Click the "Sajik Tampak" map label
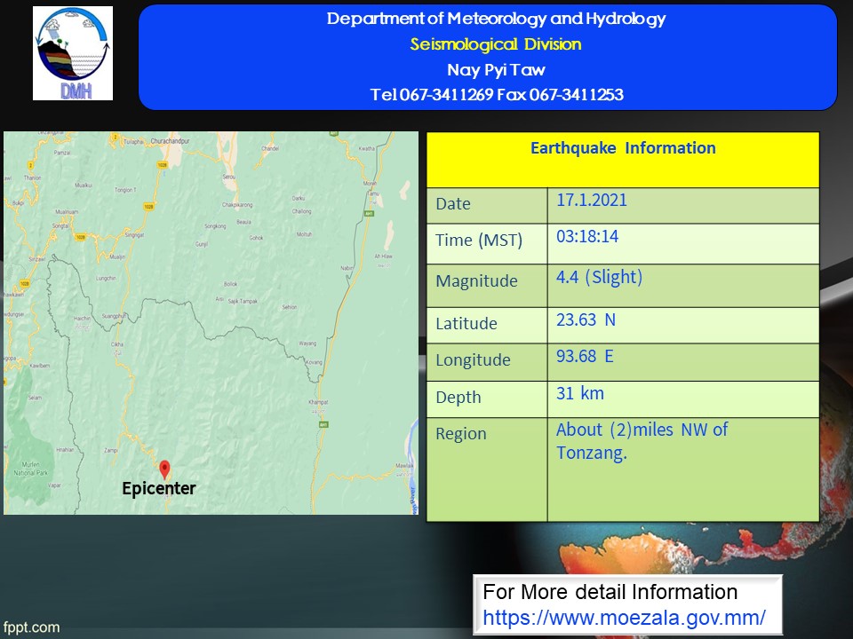 [243, 301]
